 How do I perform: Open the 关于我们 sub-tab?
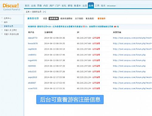(x=79, y=19)
